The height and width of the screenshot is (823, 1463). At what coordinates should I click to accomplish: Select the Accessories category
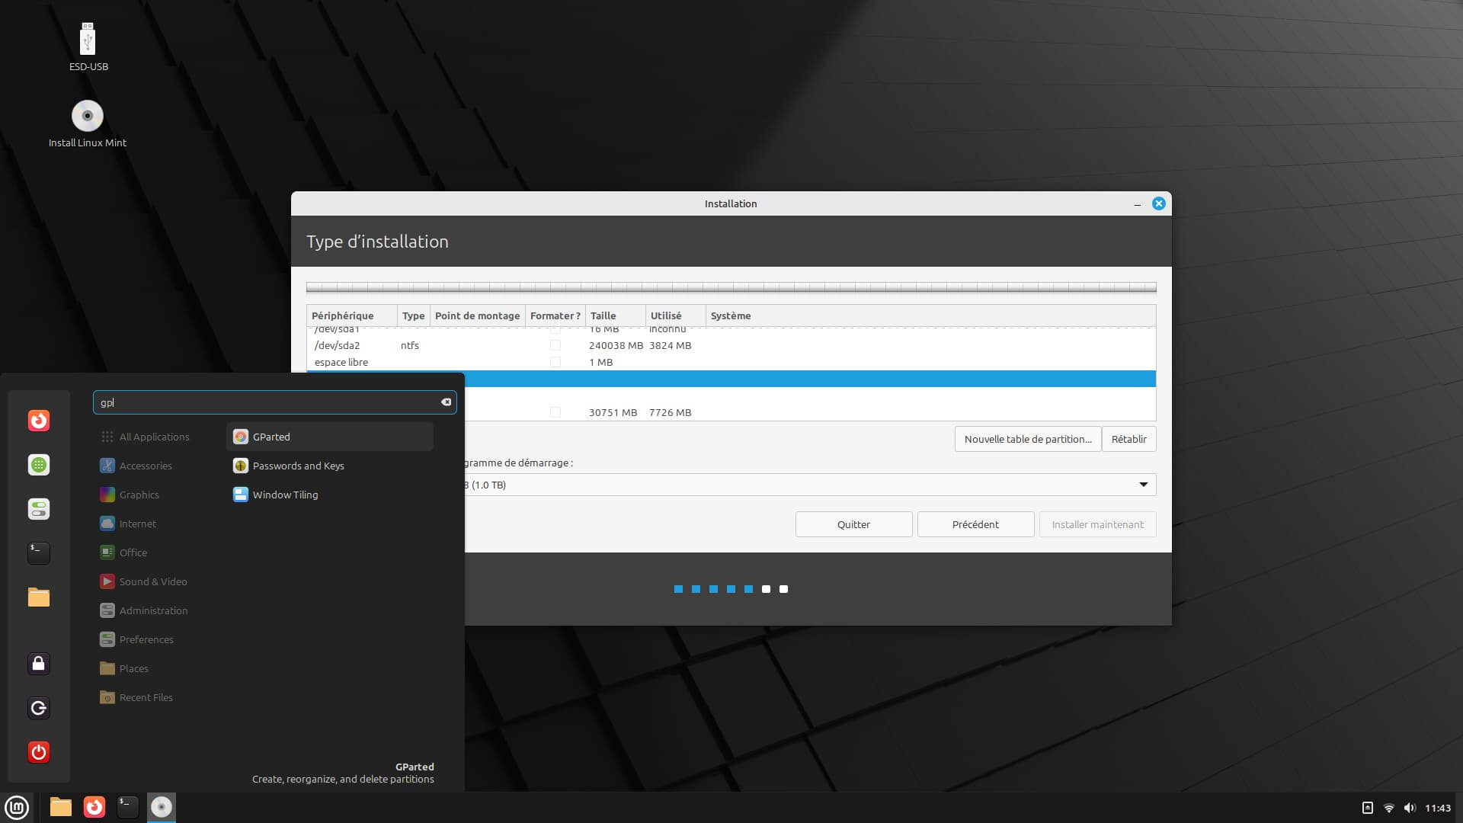pyautogui.click(x=145, y=466)
